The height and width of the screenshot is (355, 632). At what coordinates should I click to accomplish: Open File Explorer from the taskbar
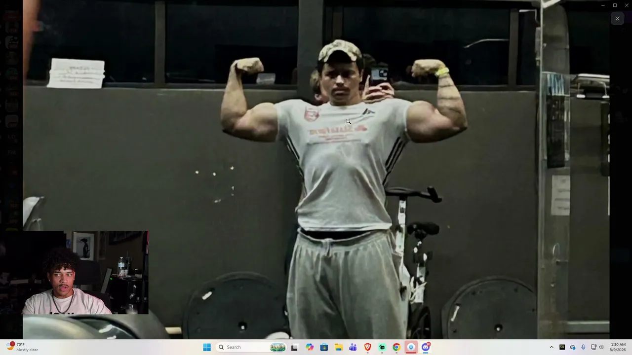pyautogui.click(x=338, y=347)
